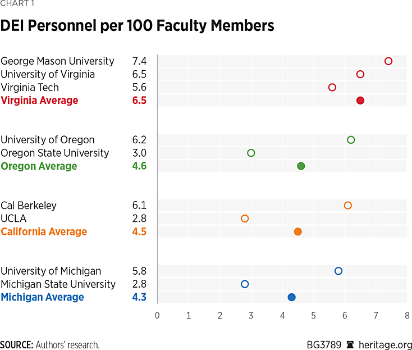Click the chart title about DEI Personnel
The height and width of the screenshot is (350, 412).
click(137, 26)
